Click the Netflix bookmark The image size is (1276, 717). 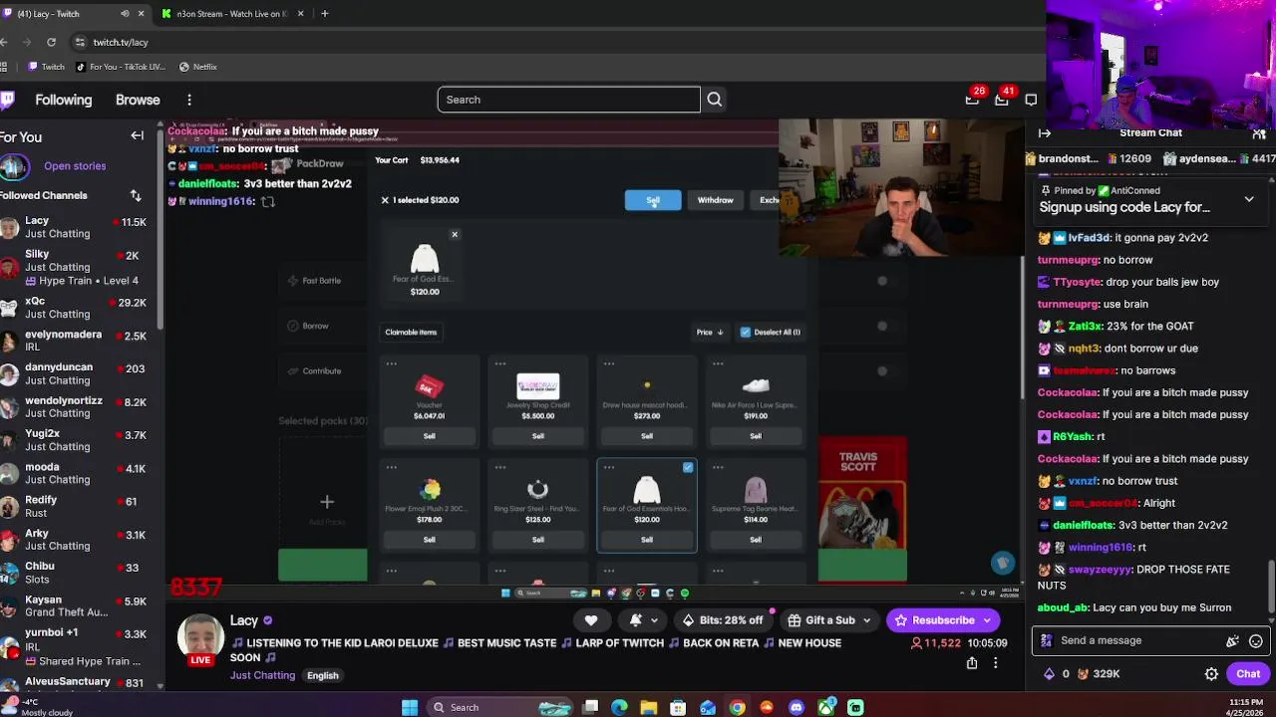[x=197, y=67]
